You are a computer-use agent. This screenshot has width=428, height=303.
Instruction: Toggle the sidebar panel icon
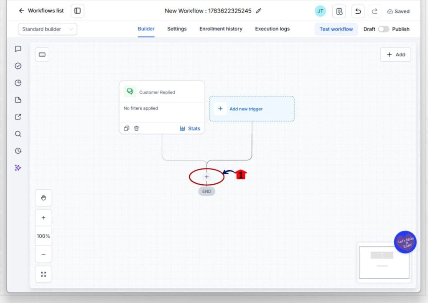[x=77, y=10]
